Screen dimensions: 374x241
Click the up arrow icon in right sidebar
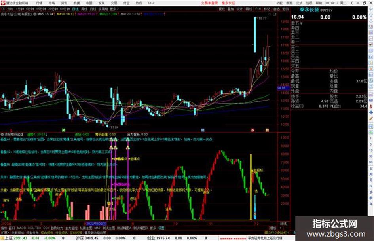[x=371, y=15]
